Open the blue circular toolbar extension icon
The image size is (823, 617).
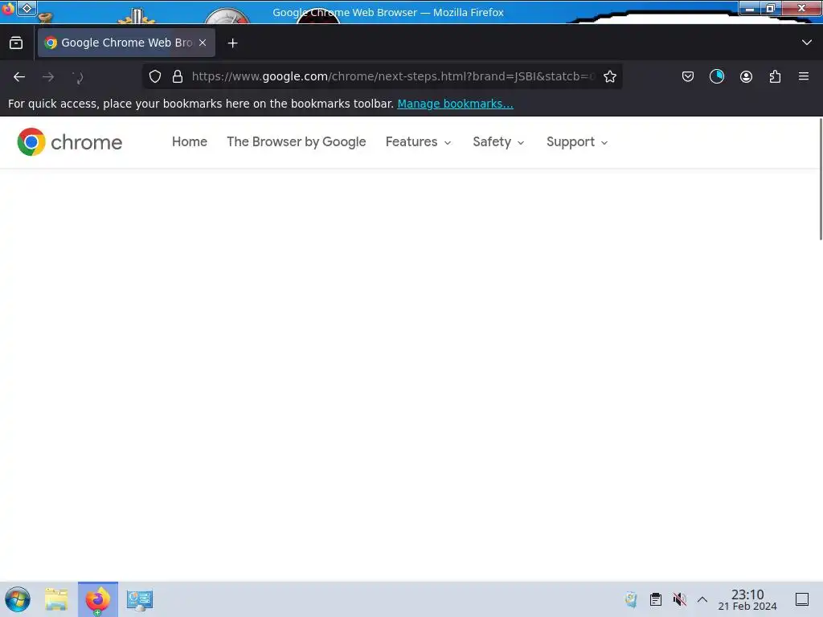pos(716,76)
